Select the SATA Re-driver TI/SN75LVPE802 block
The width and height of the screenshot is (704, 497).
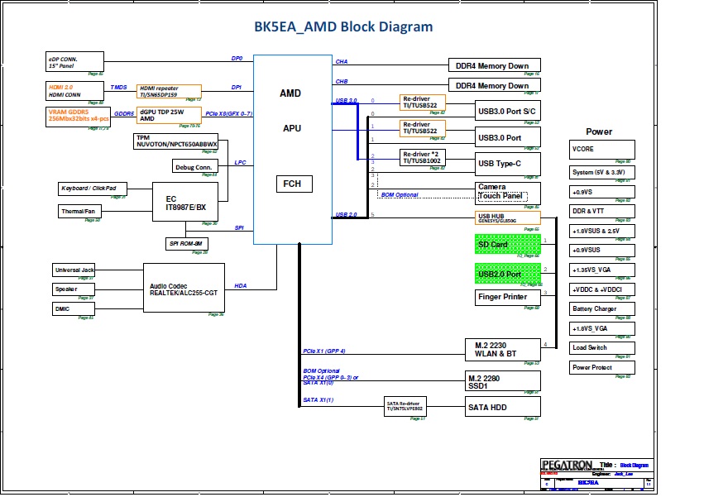405,406
